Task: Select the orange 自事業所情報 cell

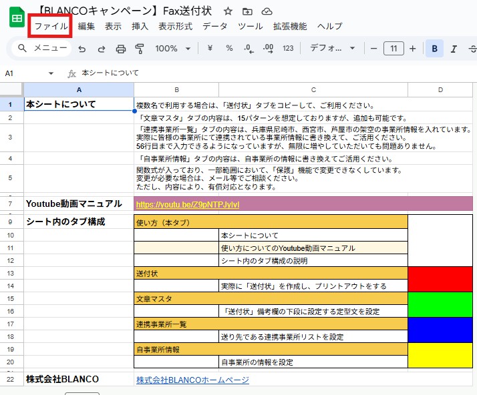Action: click(271, 349)
